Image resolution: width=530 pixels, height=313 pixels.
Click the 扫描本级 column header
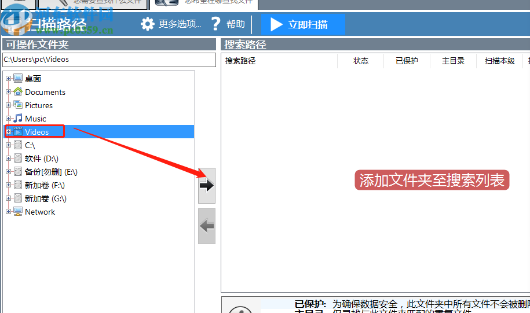pos(499,61)
